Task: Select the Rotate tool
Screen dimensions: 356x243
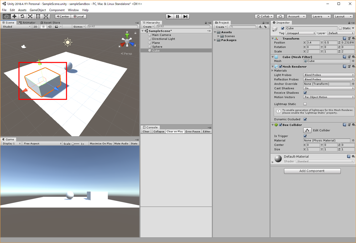Action: [22, 17]
